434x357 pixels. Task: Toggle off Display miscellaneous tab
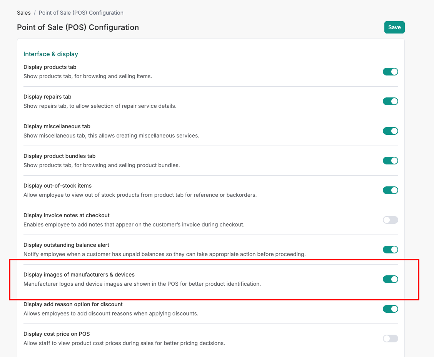click(x=390, y=131)
